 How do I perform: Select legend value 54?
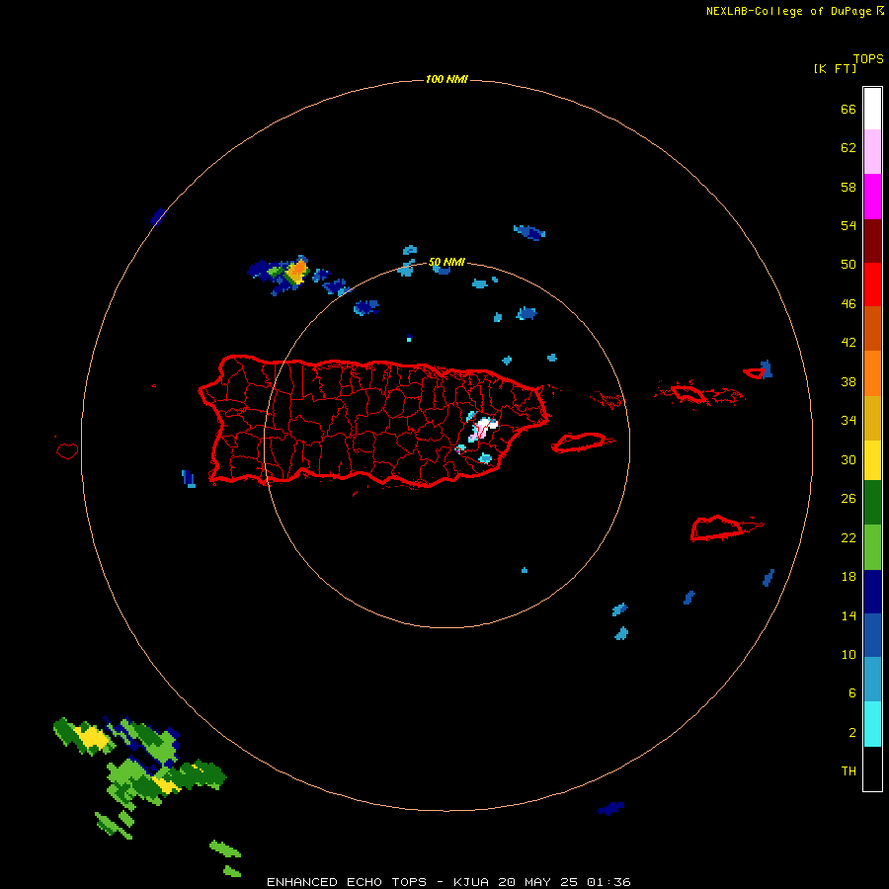click(849, 225)
